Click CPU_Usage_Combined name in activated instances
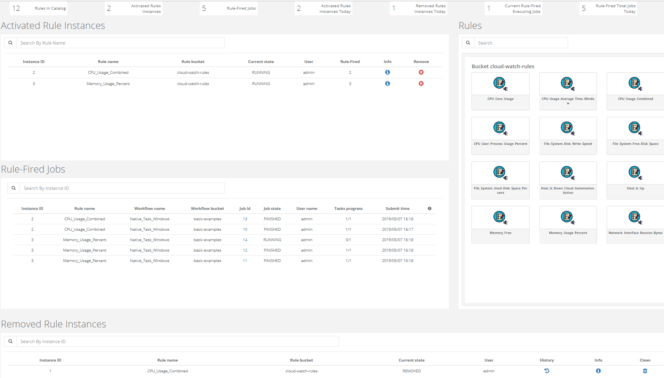Image resolution: width=664 pixels, height=378 pixels. pos(108,73)
